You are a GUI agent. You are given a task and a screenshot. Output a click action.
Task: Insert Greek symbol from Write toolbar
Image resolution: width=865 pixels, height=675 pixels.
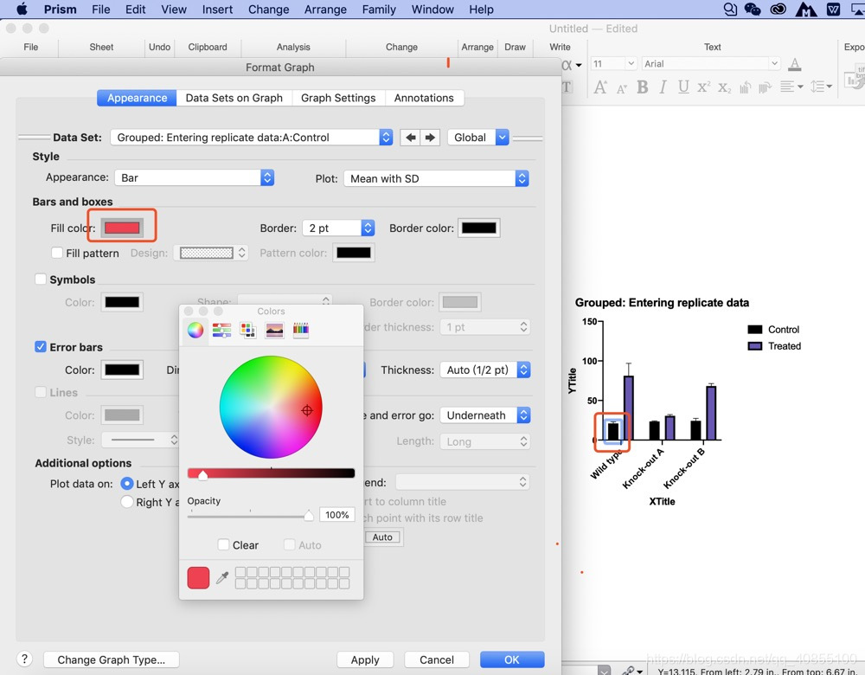pos(572,65)
